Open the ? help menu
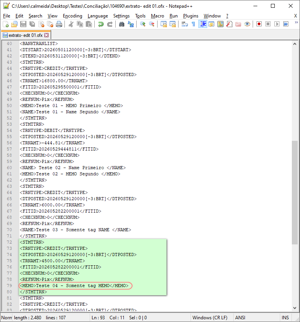The height and width of the screenshot is (322, 300). tap(227, 16)
